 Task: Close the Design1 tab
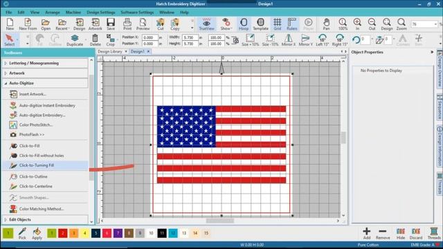[x=148, y=51]
